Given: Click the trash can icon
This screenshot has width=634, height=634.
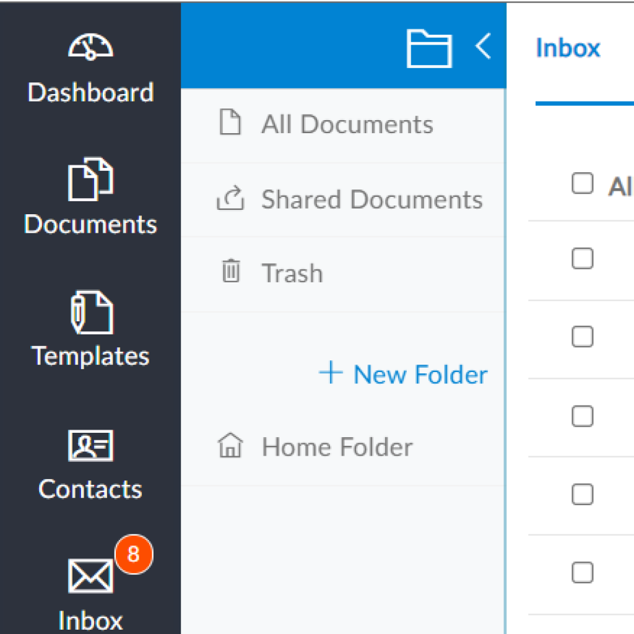Looking at the screenshot, I should [231, 271].
